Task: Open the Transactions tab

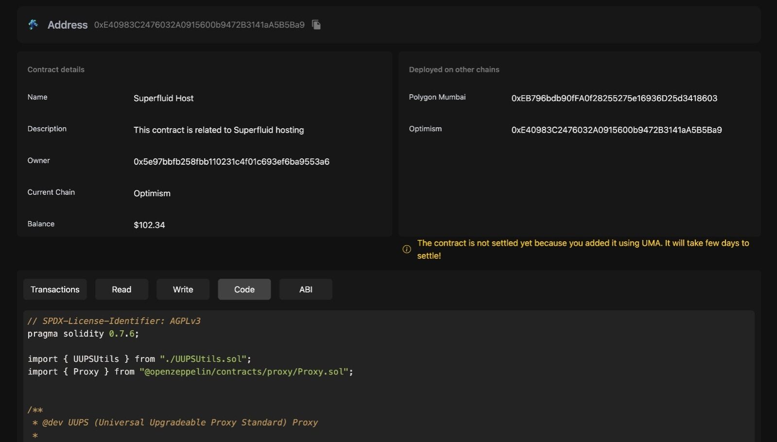Action: click(55, 289)
